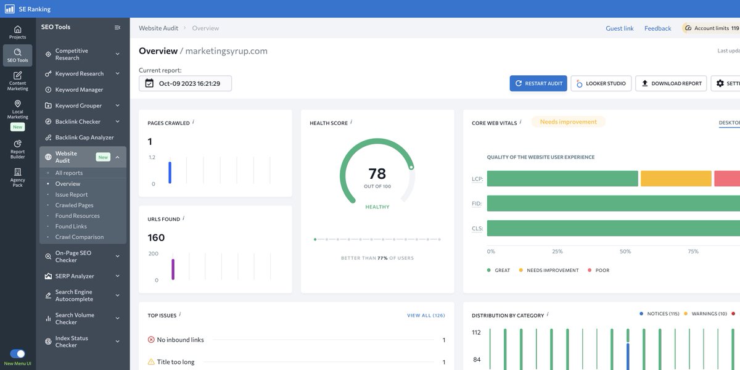Click the Keyword Grouper folder icon
Viewport: 740px width, 370px height.
(x=48, y=105)
